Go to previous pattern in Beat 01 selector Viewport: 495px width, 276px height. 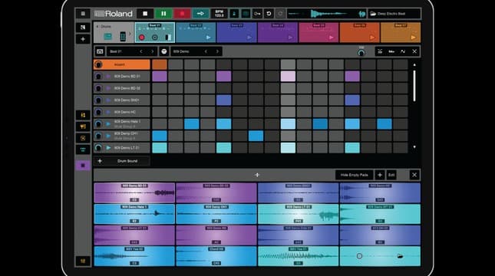(x=141, y=51)
